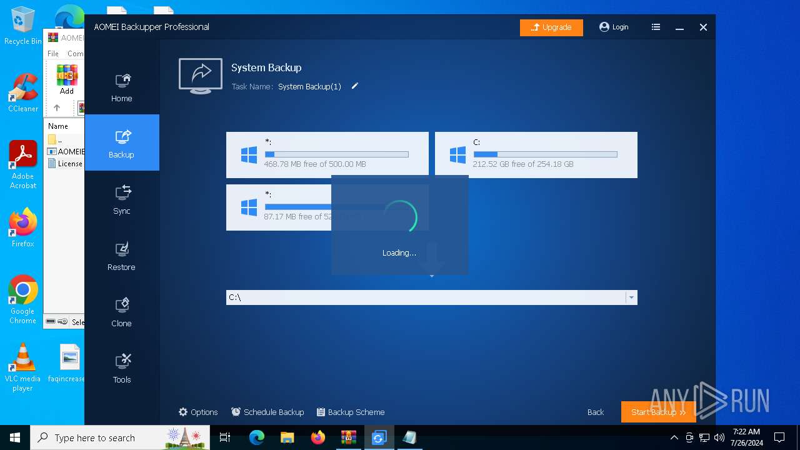Open Windows Start menu
This screenshot has width=800, height=450.
click(15, 437)
